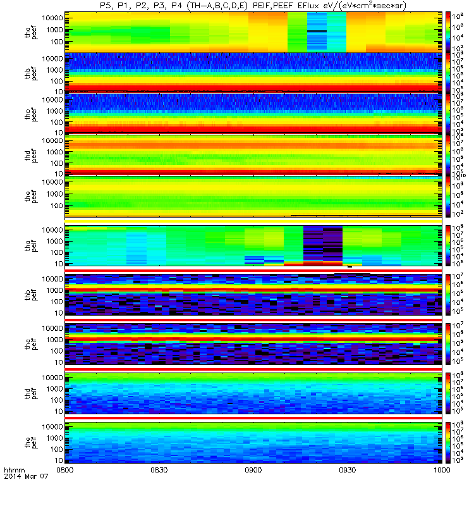
Task: Select the color bar beside thb peef panel
Action: pyautogui.click(x=448, y=73)
